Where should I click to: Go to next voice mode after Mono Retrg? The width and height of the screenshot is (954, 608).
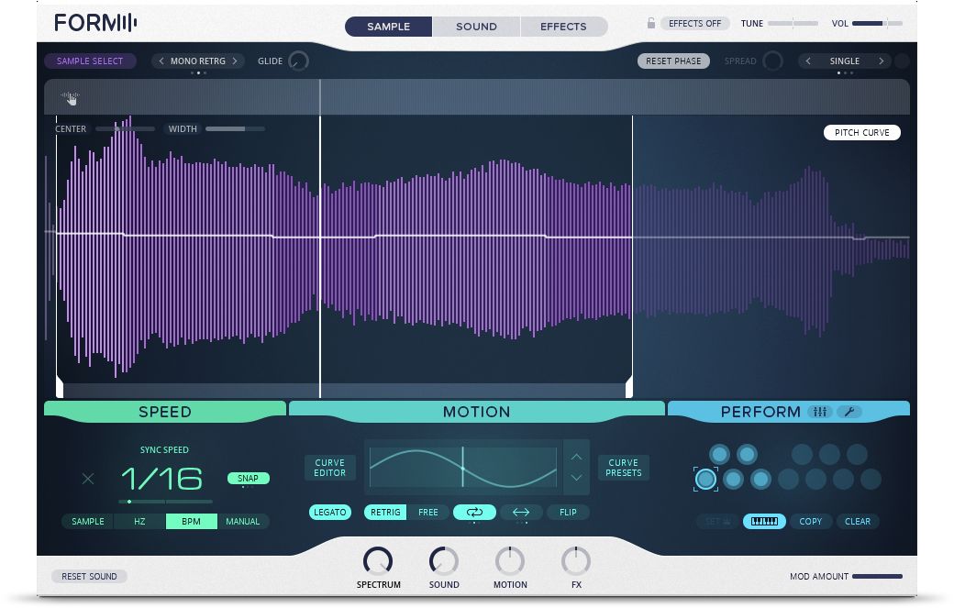tap(235, 61)
